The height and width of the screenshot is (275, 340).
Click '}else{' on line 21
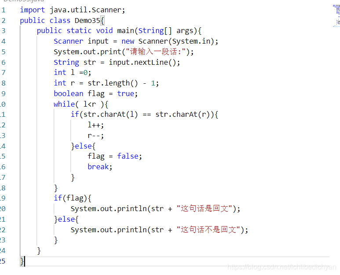[x=66, y=219]
